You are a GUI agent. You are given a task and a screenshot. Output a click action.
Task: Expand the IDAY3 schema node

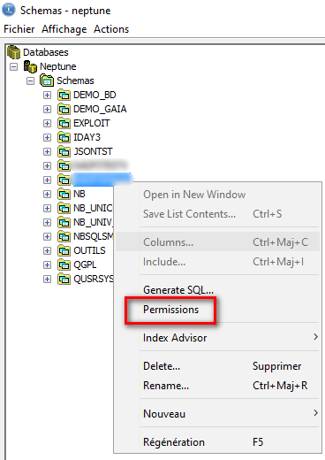47,137
